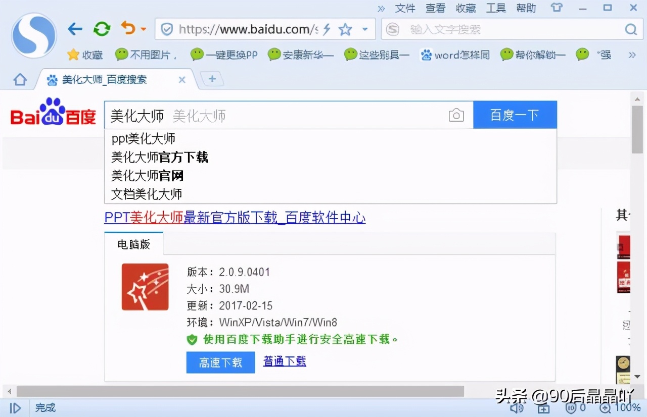Bookmark page with the star icon
647x417 pixels.
345,29
